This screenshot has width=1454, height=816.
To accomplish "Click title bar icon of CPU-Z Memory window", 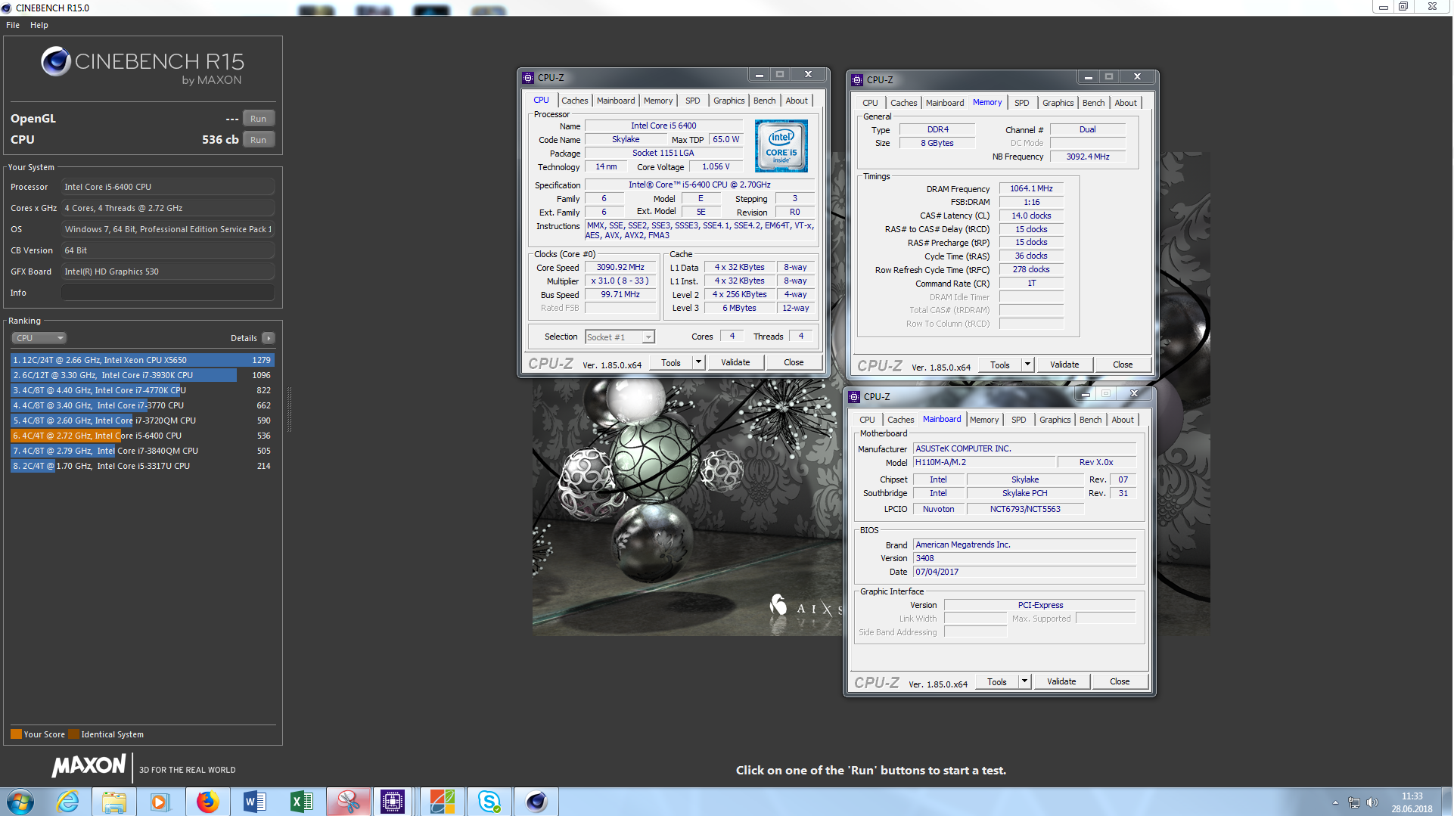I will tap(857, 80).
